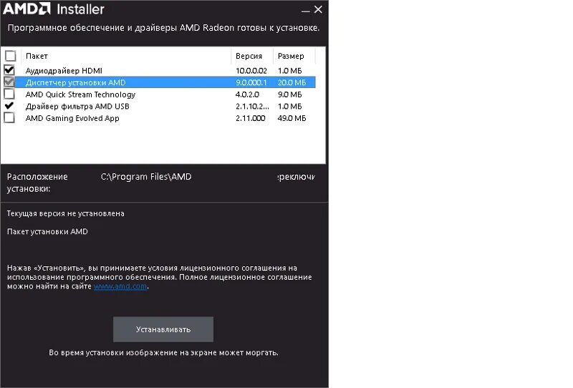
Task: Click the partially visible переключить link
Action: point(296,177)
